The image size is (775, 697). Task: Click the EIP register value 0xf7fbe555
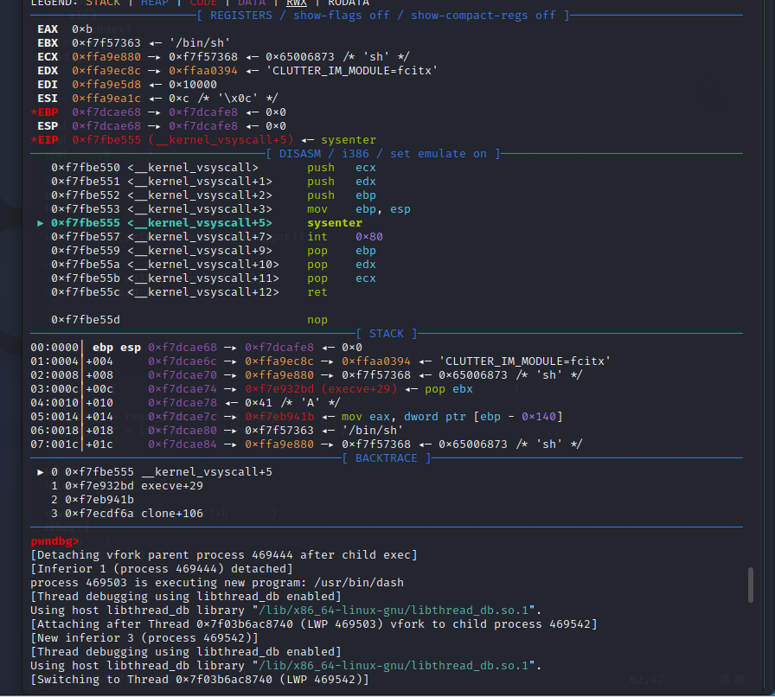[106, 140]
